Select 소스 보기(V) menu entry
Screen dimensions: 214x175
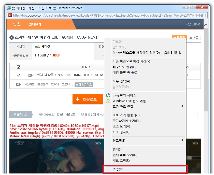(149, 126)
